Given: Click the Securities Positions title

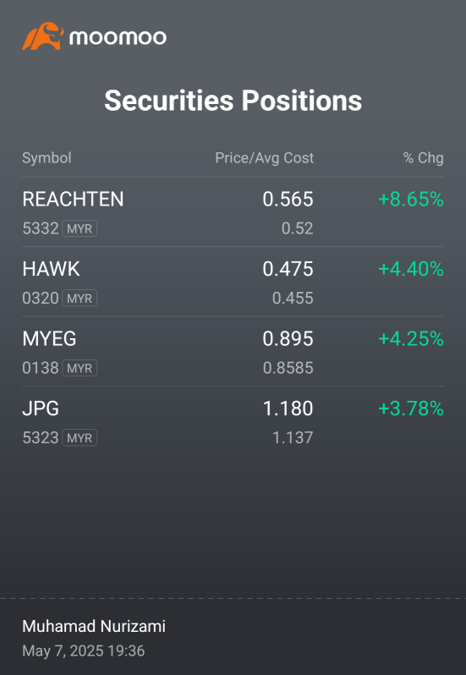Looking at the screenshot, I should [x=233, y=101].
